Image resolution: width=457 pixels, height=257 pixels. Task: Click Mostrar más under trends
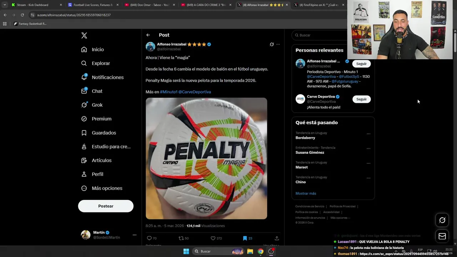point(306,193)
